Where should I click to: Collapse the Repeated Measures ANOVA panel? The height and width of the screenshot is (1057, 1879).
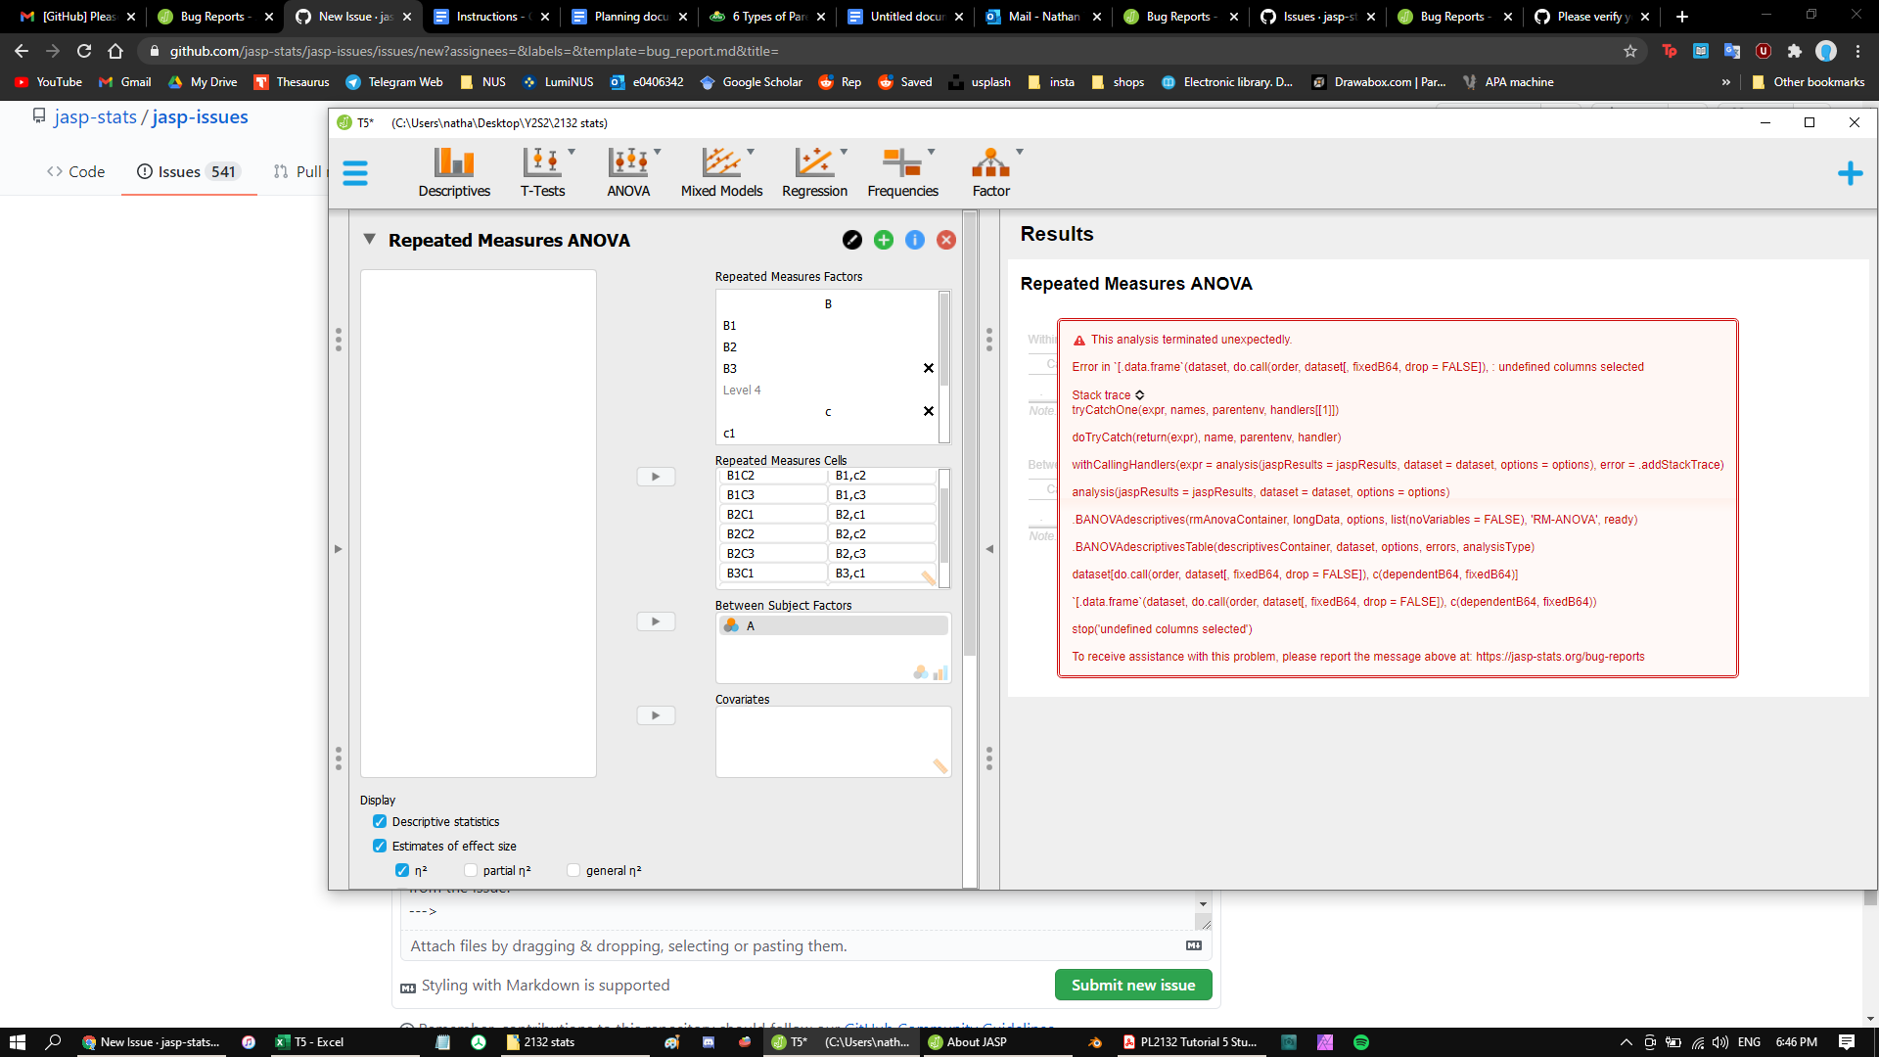coord(370,239)
